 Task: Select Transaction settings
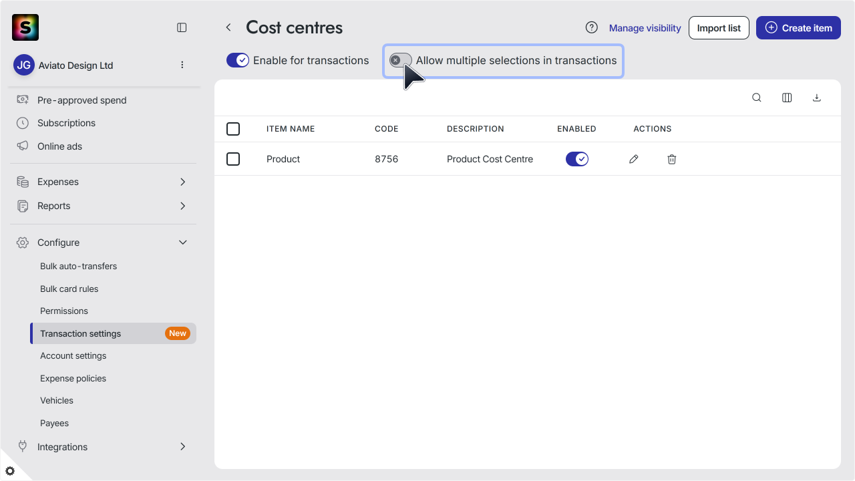coord(113,333)
